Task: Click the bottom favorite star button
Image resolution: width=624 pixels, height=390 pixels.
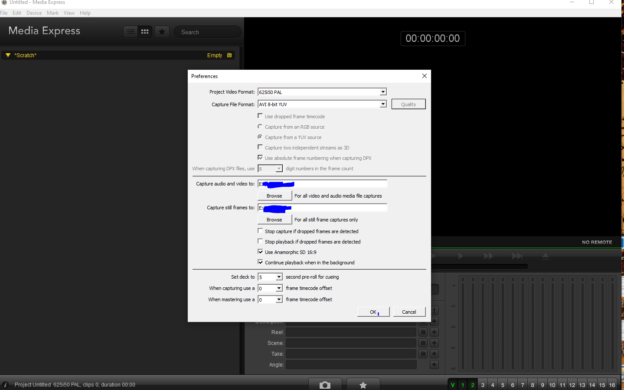Action: [363, 385]
